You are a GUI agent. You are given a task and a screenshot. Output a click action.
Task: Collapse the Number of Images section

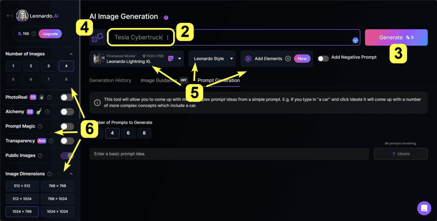[71, 54]
